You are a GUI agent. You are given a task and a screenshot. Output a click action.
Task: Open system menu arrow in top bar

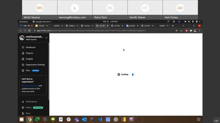click(x=200, y=22)
